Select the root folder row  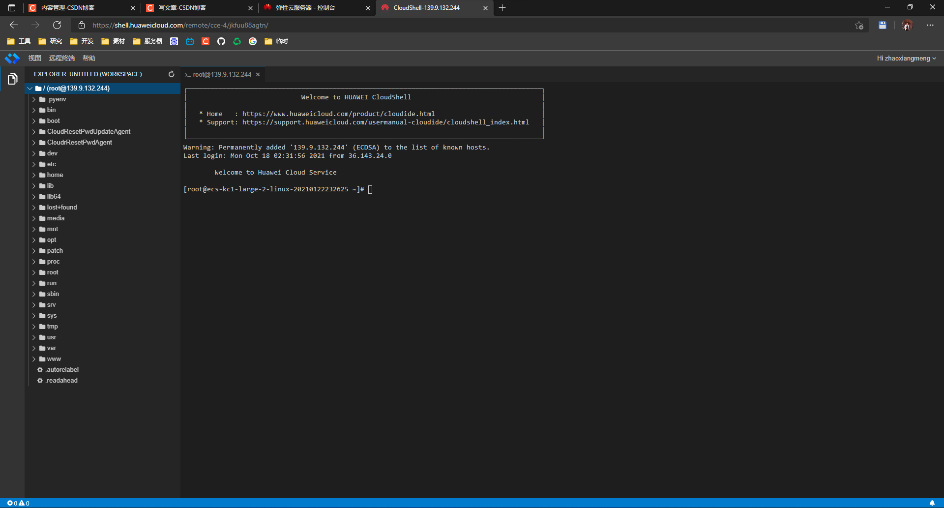[103, 272]
